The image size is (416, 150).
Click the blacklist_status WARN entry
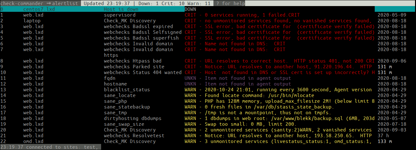tap(127, 90)
